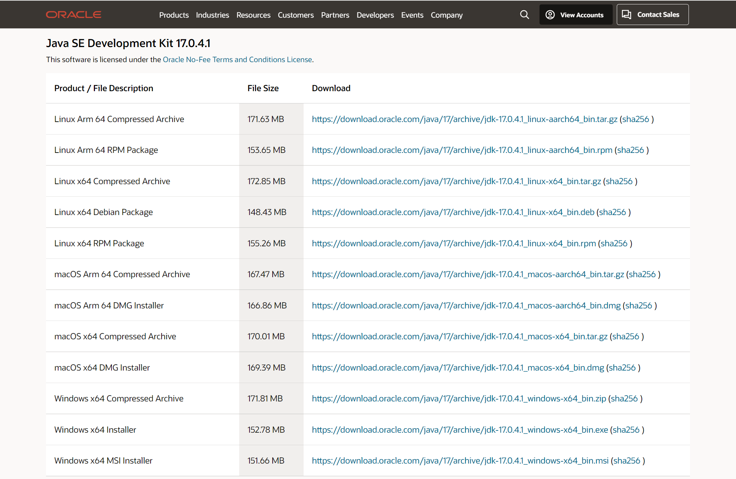Open the Resources menu
Image resolution: width=736 pixels, height=479 pixels.
tap(253, 15)
